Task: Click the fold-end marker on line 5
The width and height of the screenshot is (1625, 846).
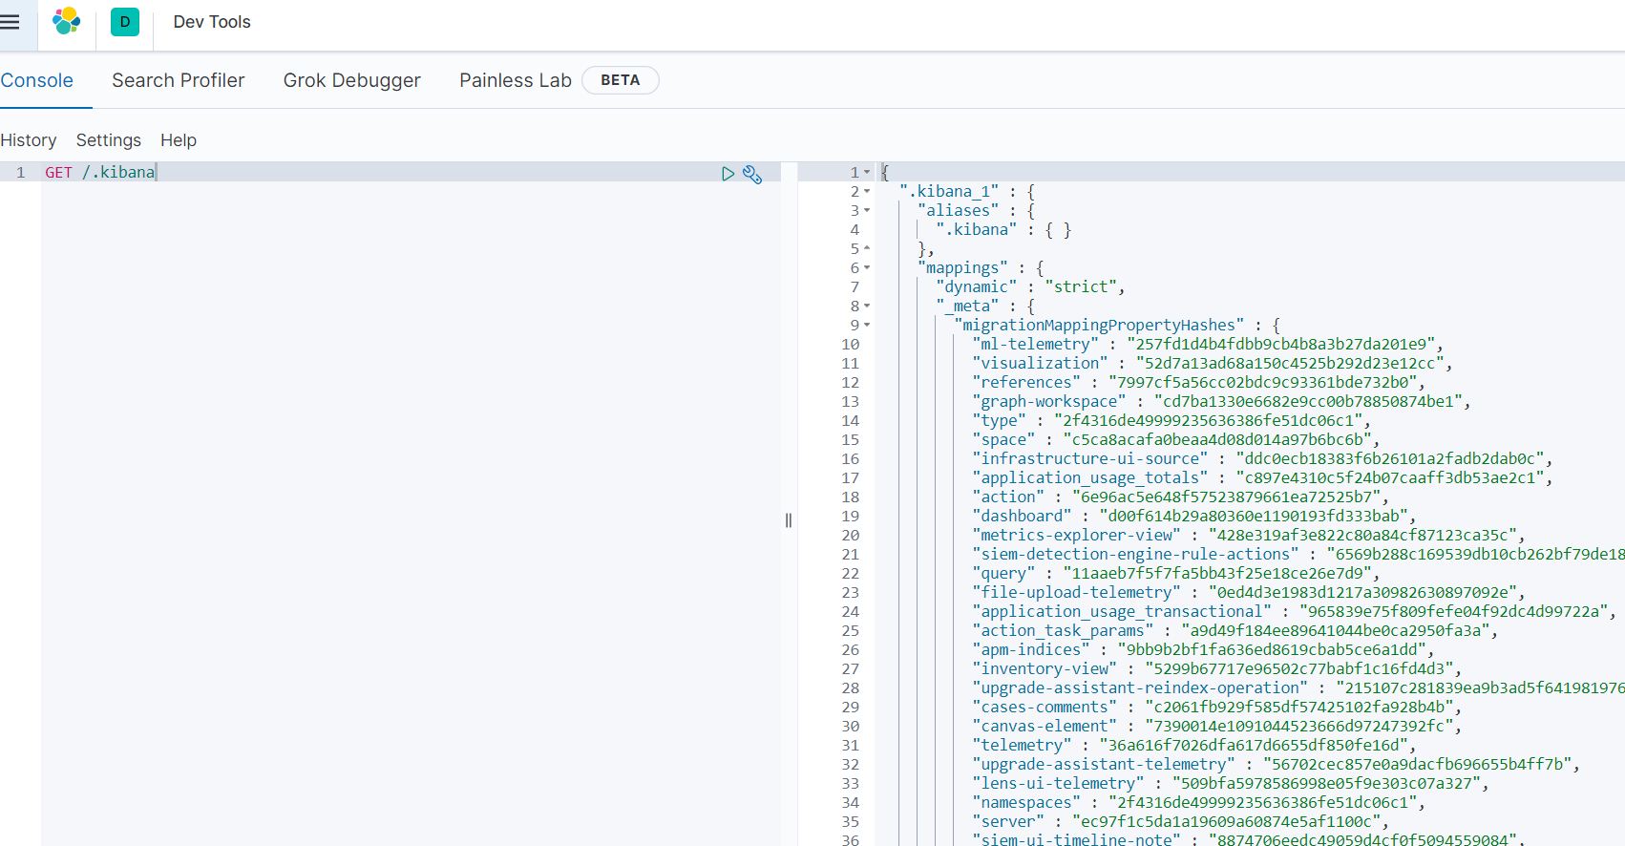Action: pos(867,248)
